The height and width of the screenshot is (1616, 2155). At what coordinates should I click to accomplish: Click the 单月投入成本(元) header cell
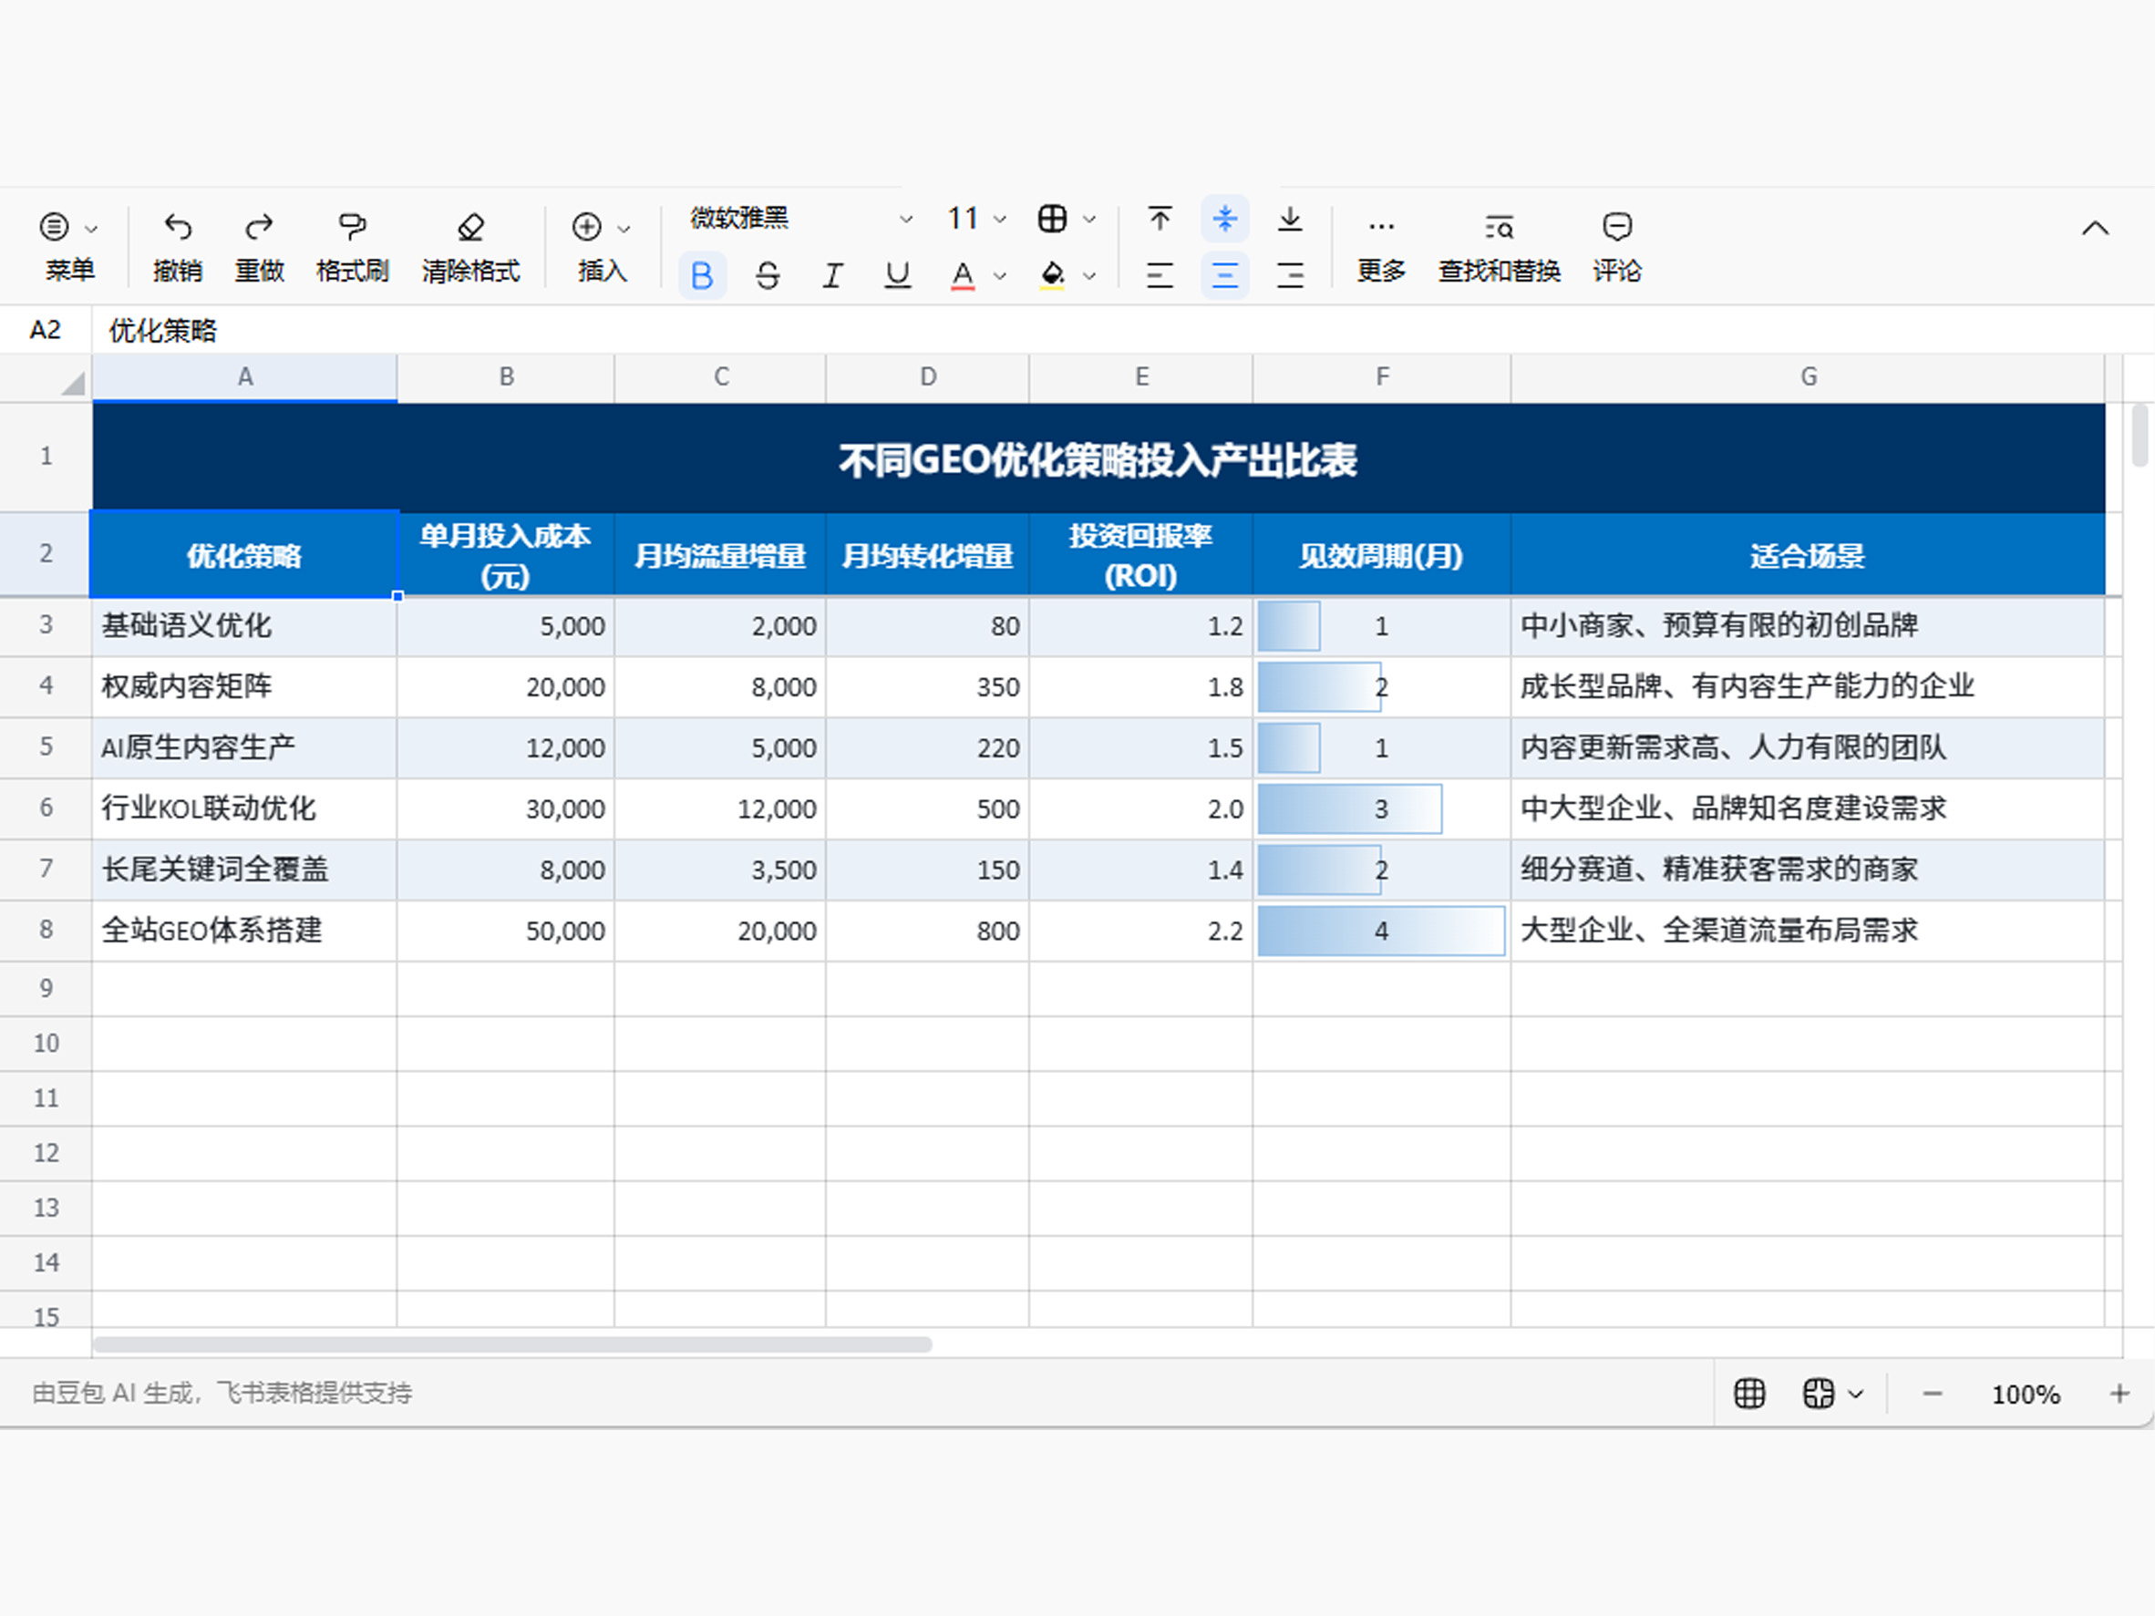(506, 554)
